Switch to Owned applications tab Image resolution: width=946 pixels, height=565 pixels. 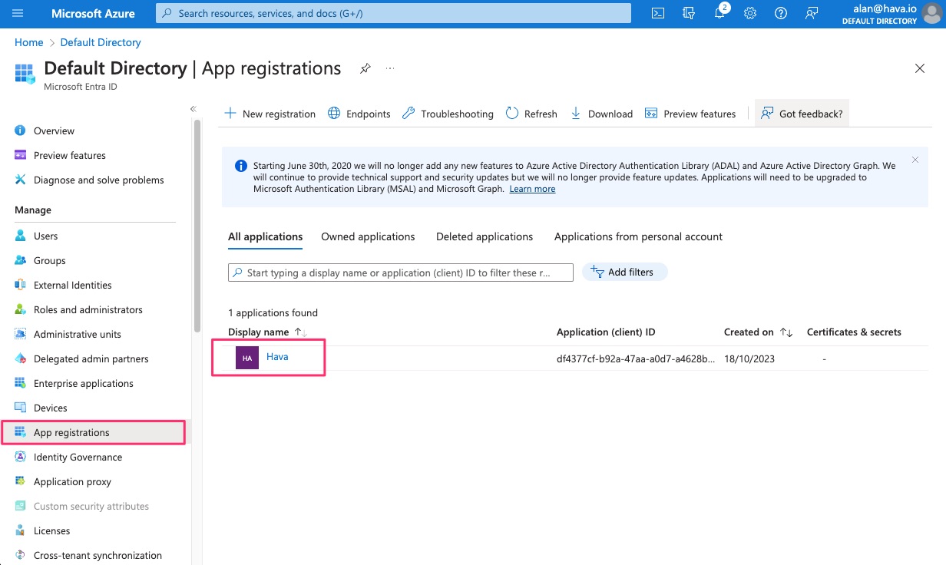tap(368, 236)
